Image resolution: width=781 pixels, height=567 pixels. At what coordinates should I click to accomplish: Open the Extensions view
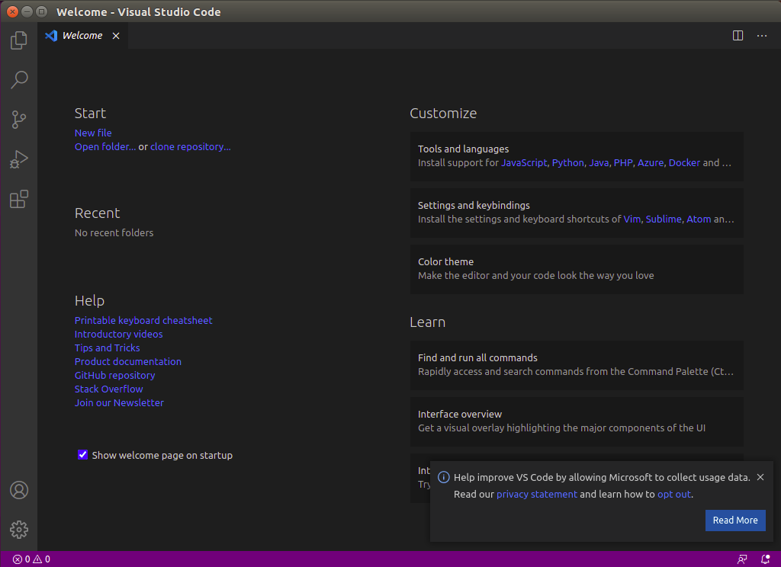click(x=19, y=199)
